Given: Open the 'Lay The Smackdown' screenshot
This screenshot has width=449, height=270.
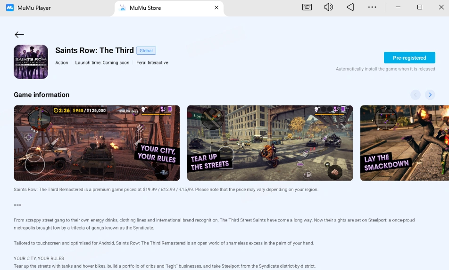Looking at the screenshot, I should pyautogui.click(x=405, y=143).
